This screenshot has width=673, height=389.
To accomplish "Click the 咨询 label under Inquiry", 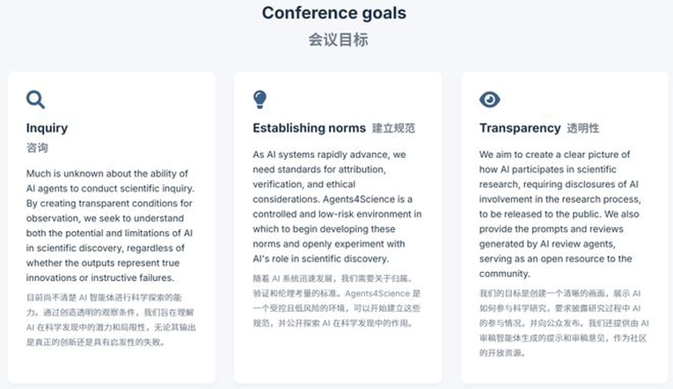I will click(37, 148).
